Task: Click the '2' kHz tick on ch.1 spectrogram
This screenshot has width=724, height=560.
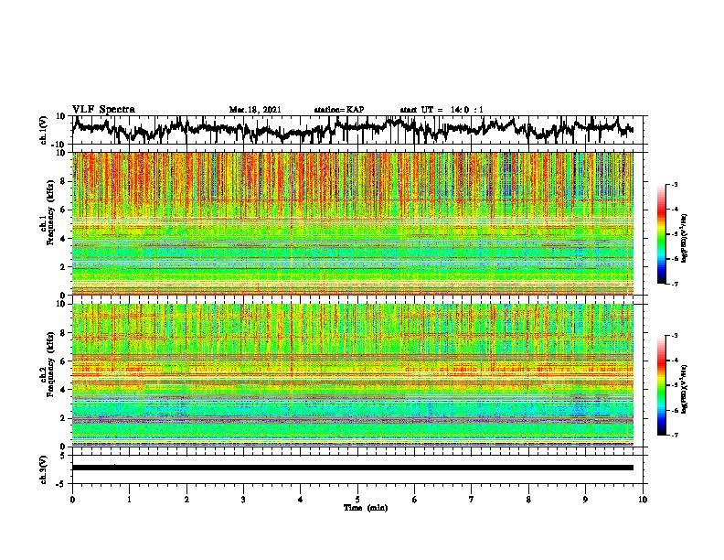Action: pyautogui.click(x=64, y=266)
